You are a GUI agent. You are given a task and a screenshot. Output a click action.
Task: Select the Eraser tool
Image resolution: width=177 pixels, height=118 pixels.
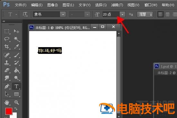(x=7, y=70)
